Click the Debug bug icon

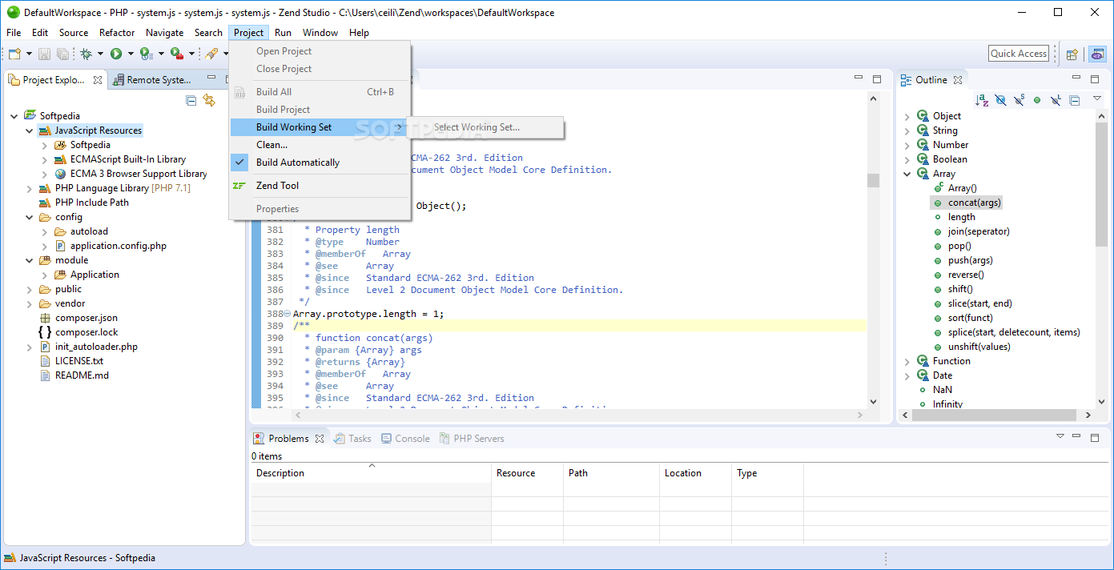click(x=86, y=54)
